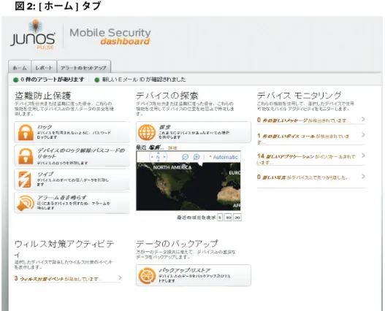Show 20 recent items

[x=237, y=218]
